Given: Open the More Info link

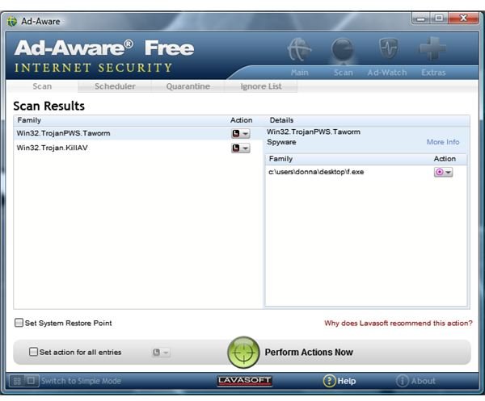Looking at the screenshot, I should click(x=443, y=142).
